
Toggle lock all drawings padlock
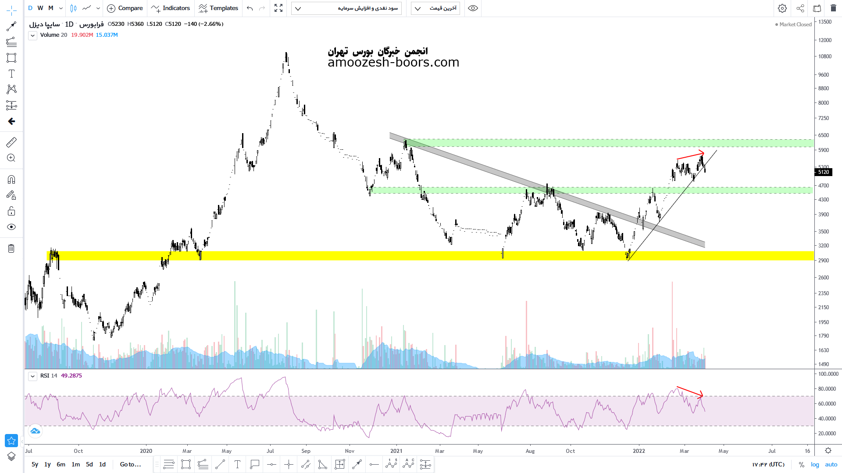pyautogui.click(x=11, y=212)
